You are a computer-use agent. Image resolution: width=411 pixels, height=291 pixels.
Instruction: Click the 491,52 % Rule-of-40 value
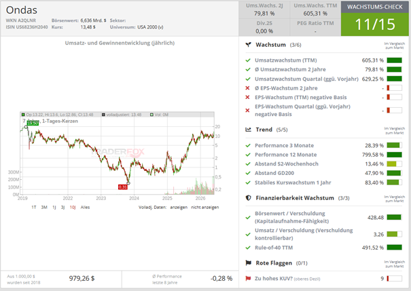click(373, 248)
